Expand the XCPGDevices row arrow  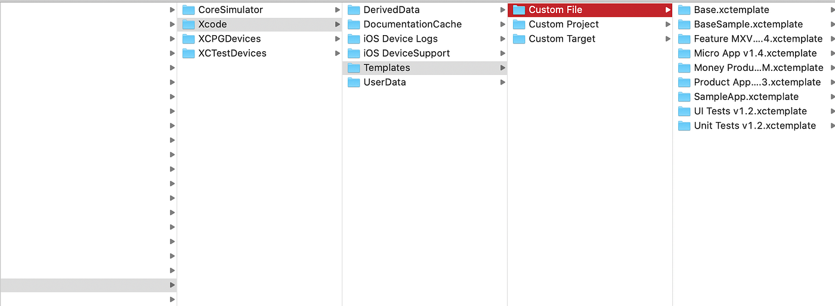pos(338,39)
